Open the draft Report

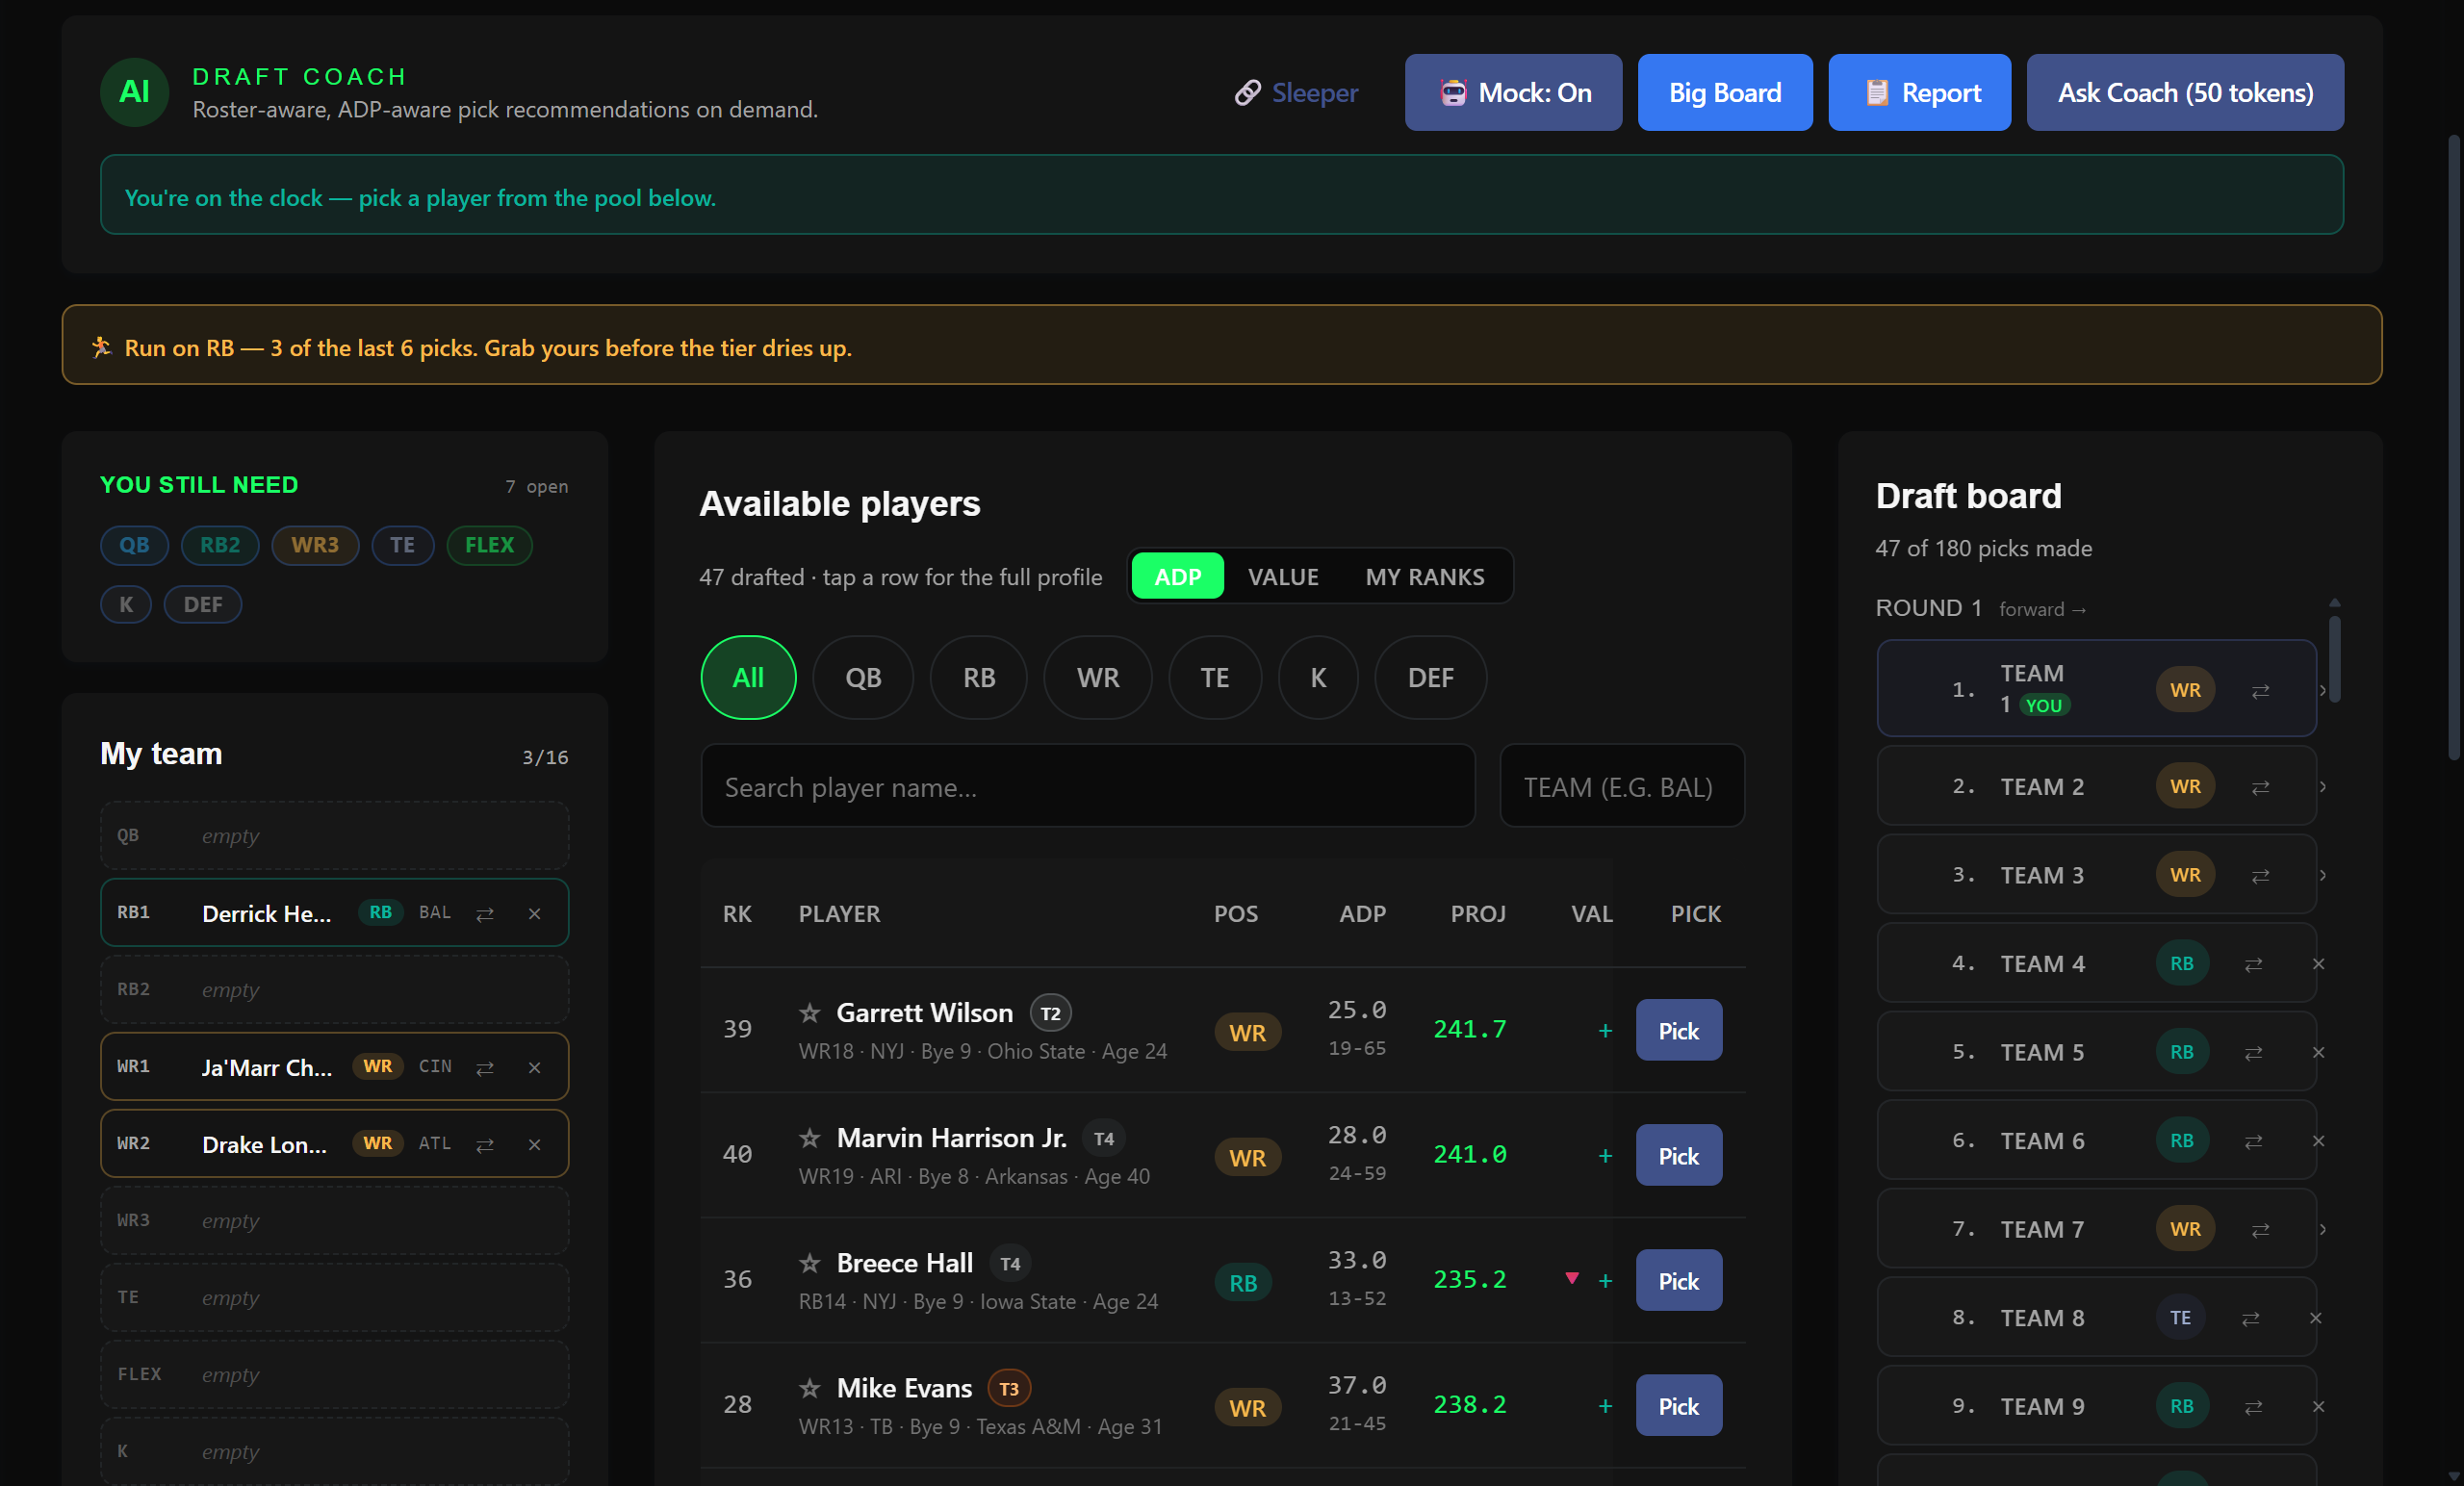[x=1919, y=92]
